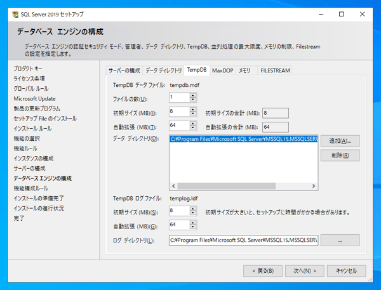Click the data file 初期サイズ input field

coord(180,112)
